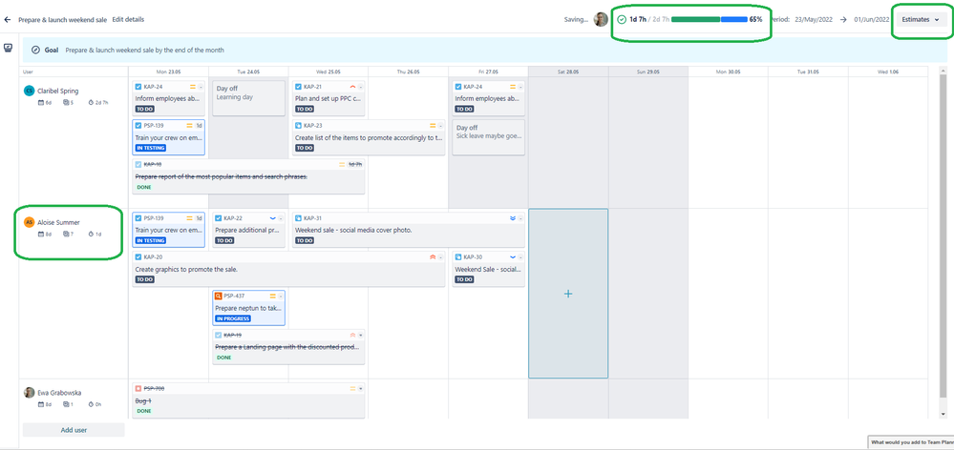Click the user avatar next to Saving
The height and width of the screenshot is (450, 954).
(601, 19)
